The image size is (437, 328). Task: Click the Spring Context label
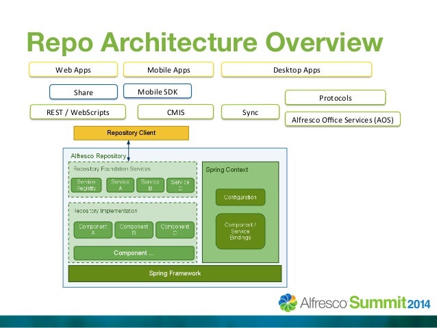point(227,170)
